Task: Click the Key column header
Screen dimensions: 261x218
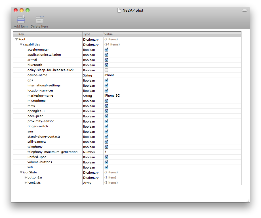Action: pos(48,34)
